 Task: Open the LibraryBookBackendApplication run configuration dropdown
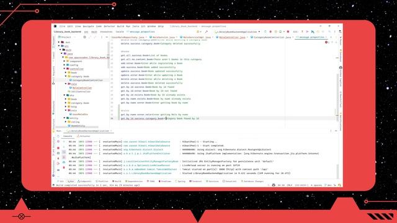pyautogui.click(x=237, y=32)
